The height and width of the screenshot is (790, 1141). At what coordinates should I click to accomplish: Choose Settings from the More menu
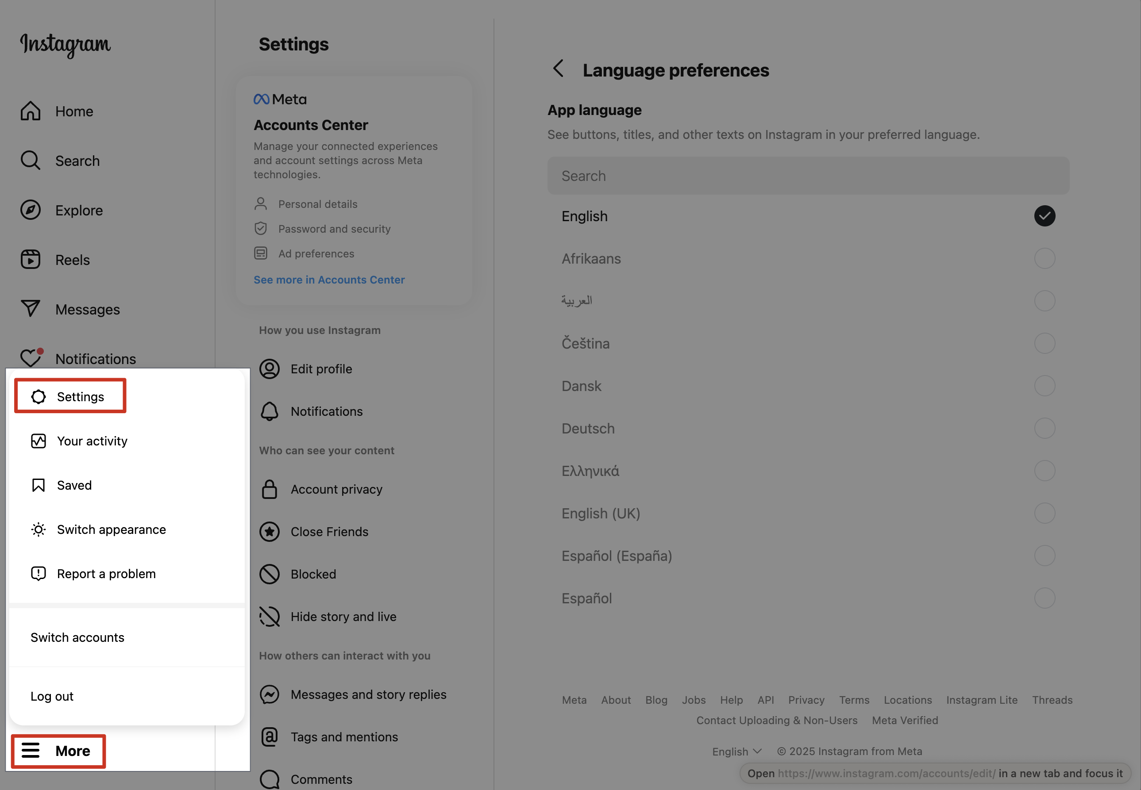(x=70, y=396)
